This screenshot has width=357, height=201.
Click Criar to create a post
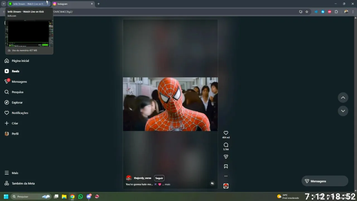(x=11, y=123)
